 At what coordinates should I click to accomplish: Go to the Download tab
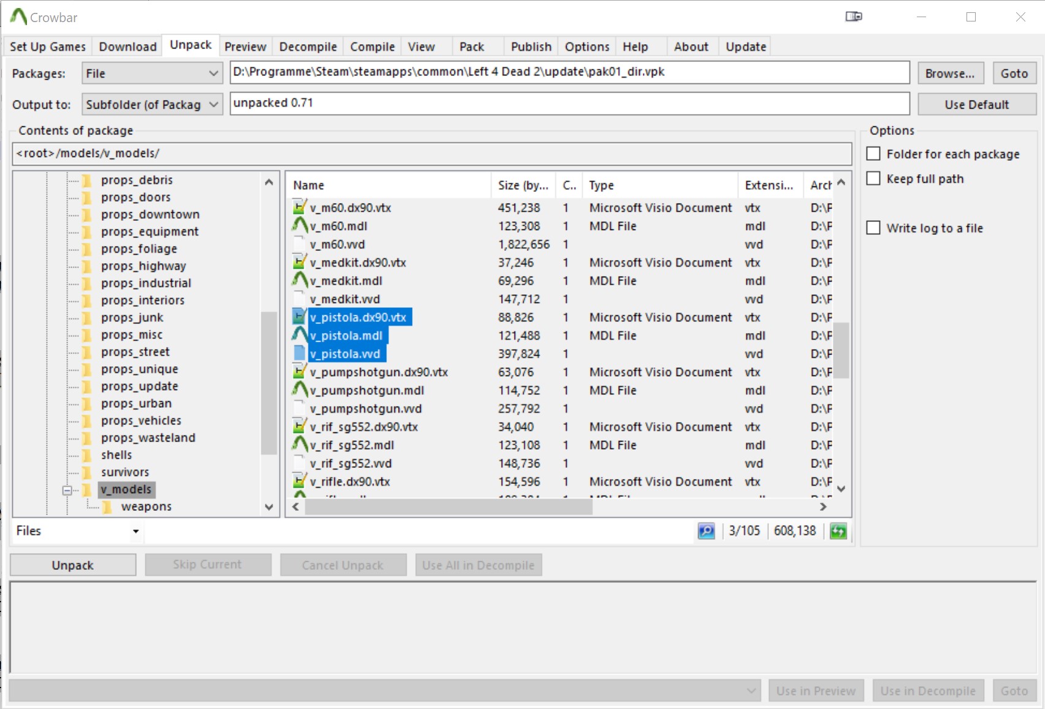pos(128,47)
